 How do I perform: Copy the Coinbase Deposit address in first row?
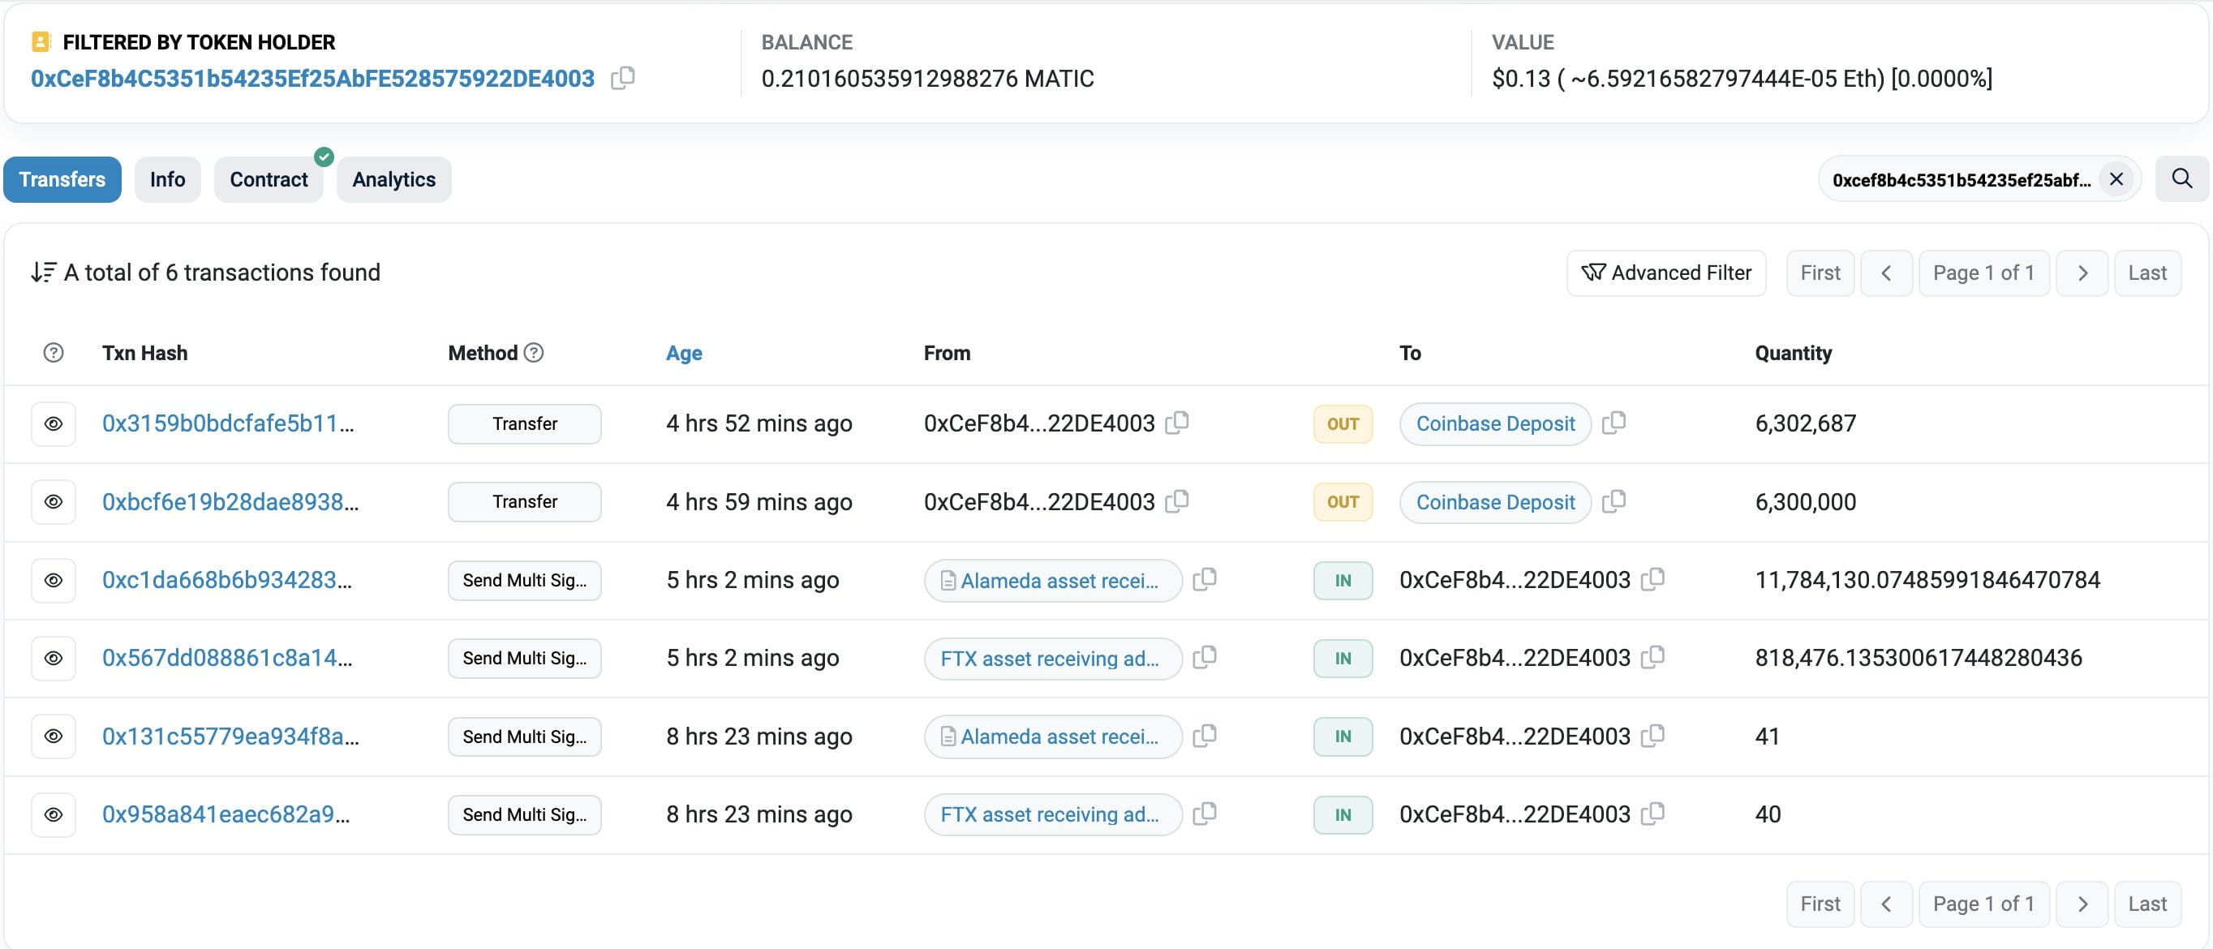coord(1614,423)
